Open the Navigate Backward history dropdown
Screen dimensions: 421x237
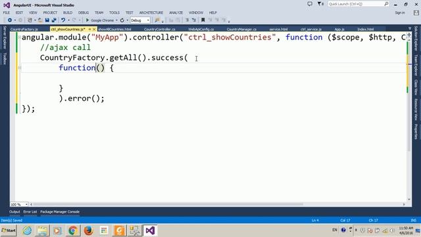pos(14,20)
